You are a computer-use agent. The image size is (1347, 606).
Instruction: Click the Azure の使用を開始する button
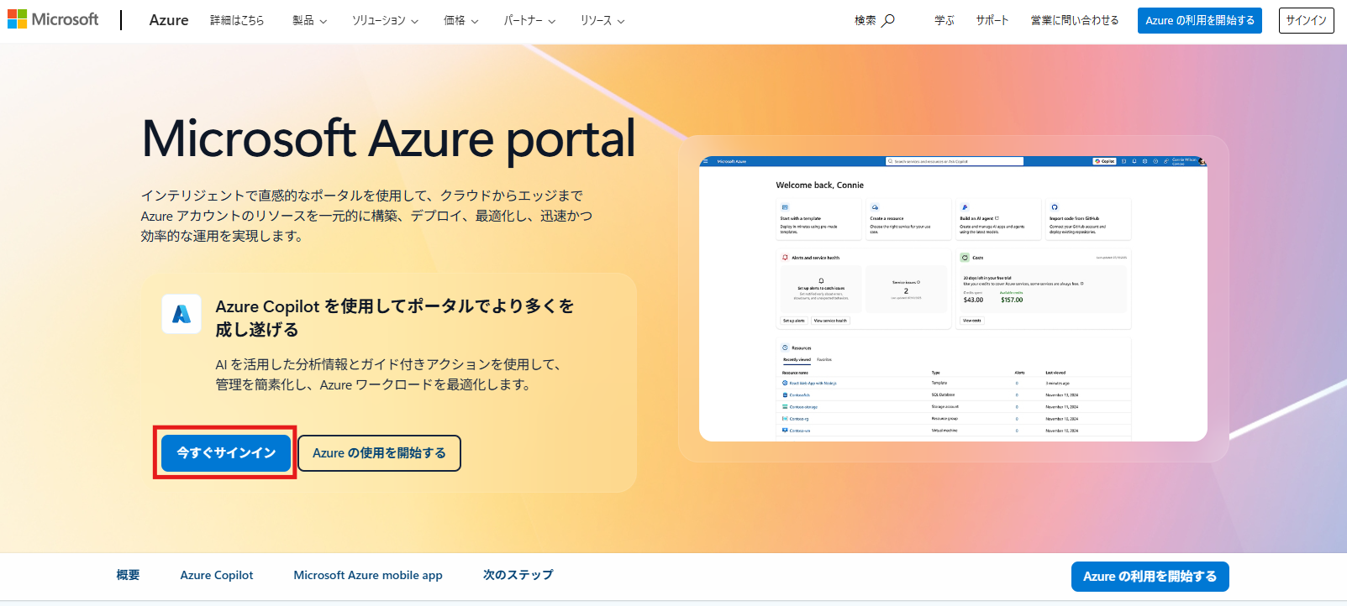[x=379, y=453]
